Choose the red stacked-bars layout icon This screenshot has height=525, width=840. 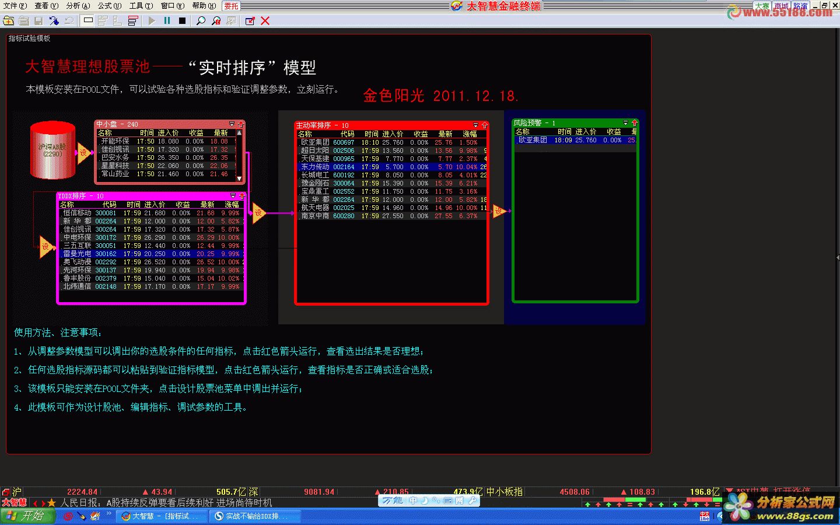click(x=132, y=21)
